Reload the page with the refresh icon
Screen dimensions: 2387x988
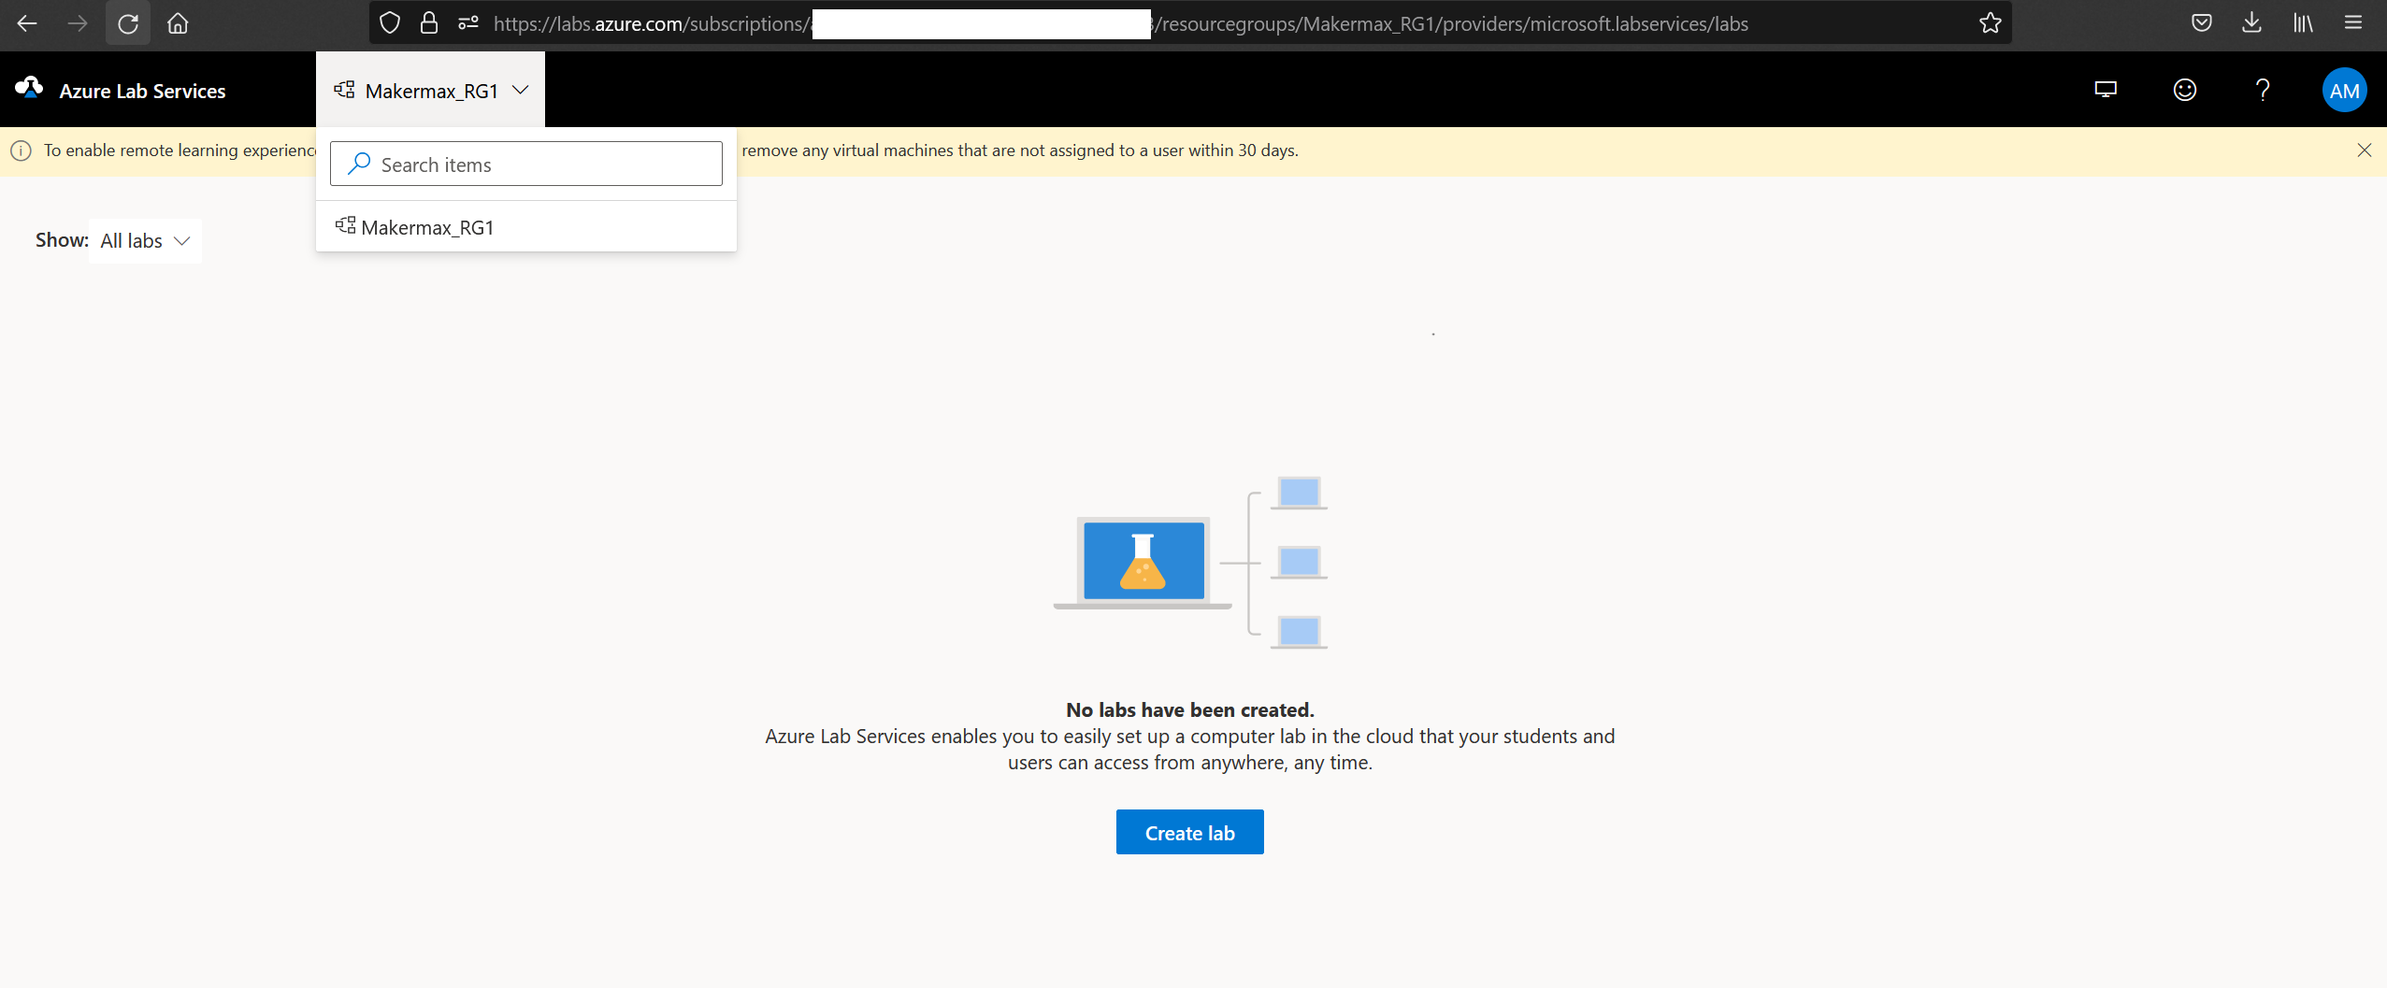[x=128, y=23]
